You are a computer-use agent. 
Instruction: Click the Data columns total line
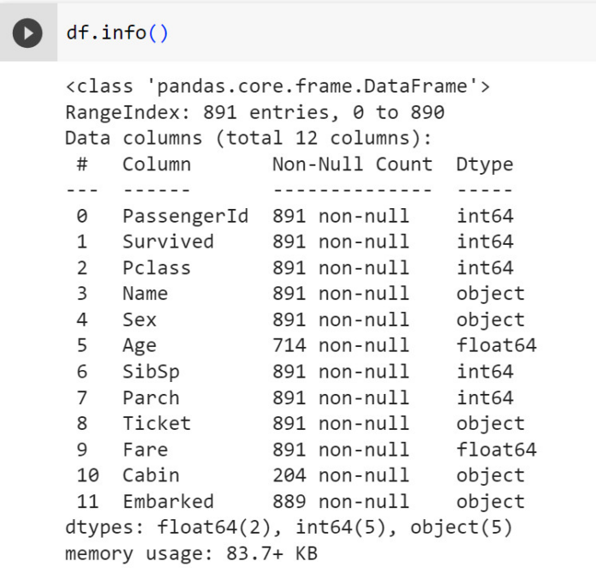(248, 138)
